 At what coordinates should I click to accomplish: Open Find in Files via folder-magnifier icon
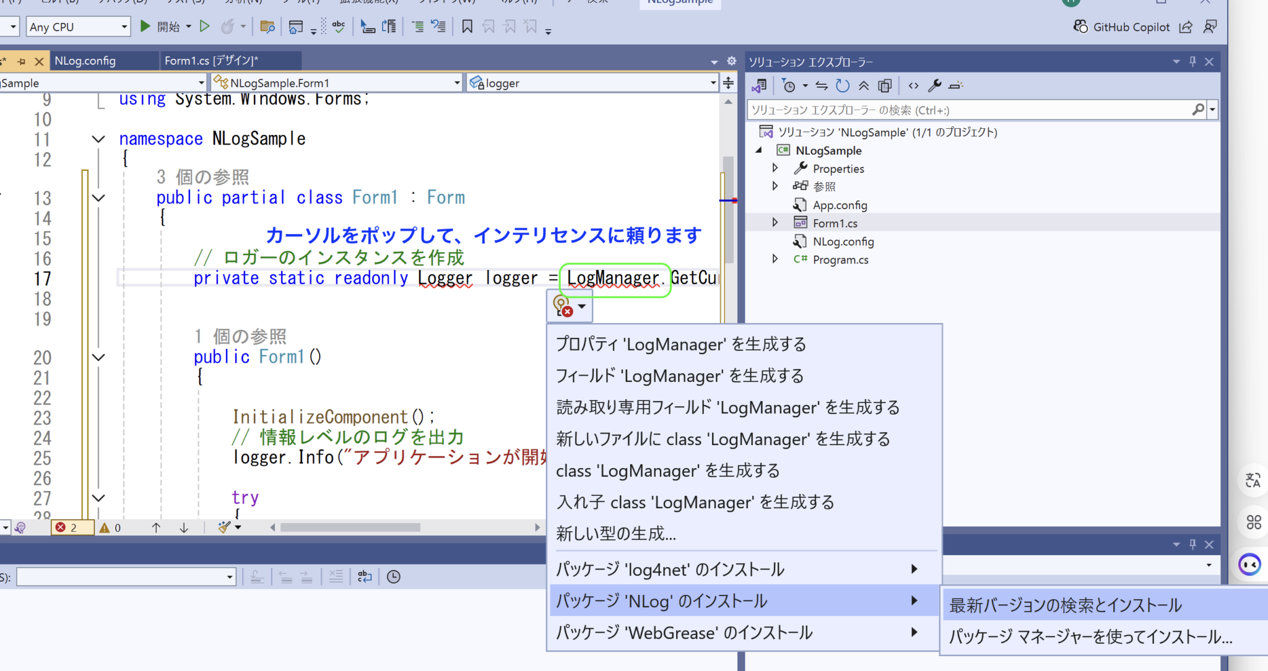pyautogui.click(x=267, y=26)
